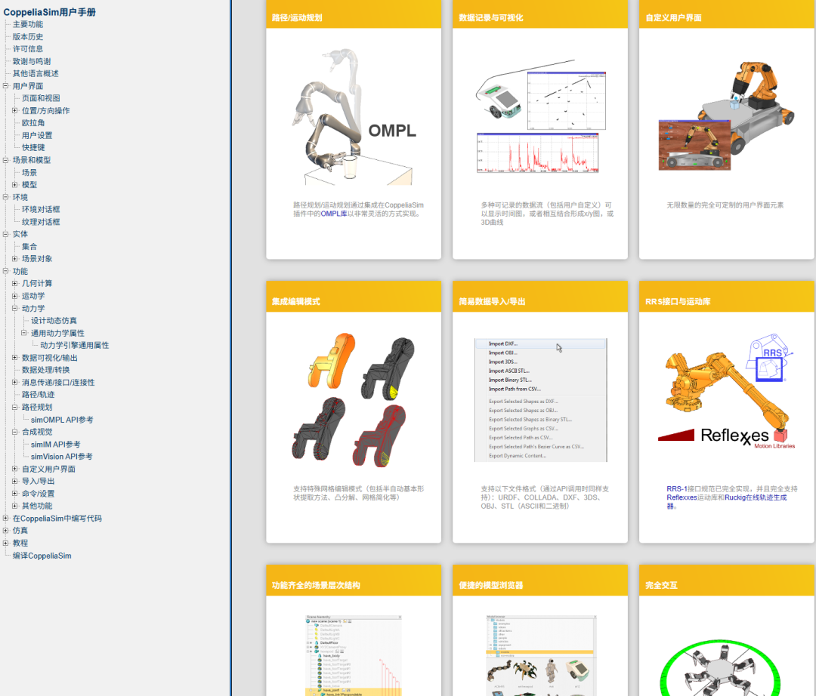
Task: Select 快捷键 in the tree
Action: point(33,147)
